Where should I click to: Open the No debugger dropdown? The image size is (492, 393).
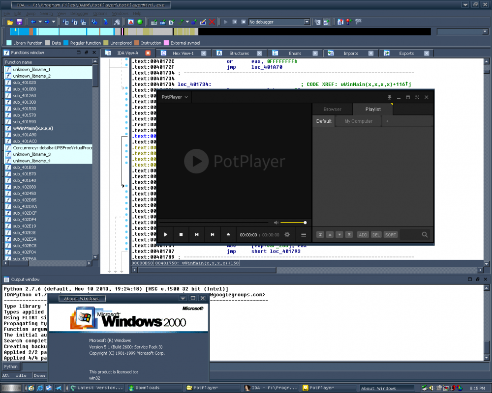pyautogui.click(x=307, y=22)
